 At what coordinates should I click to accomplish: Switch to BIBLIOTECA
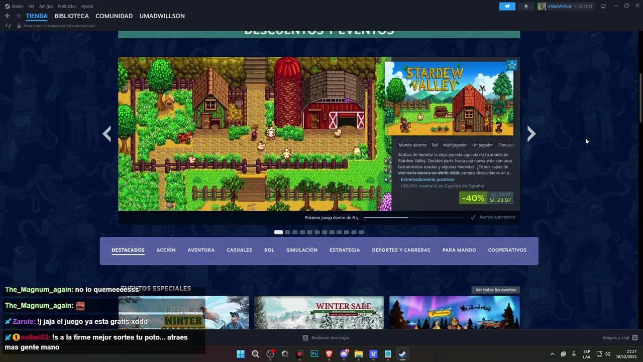click(71, 16)
